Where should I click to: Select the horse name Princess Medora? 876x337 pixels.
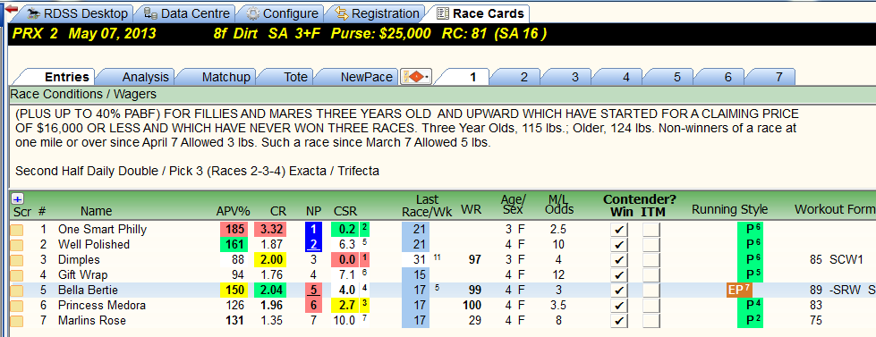(102, 305)
